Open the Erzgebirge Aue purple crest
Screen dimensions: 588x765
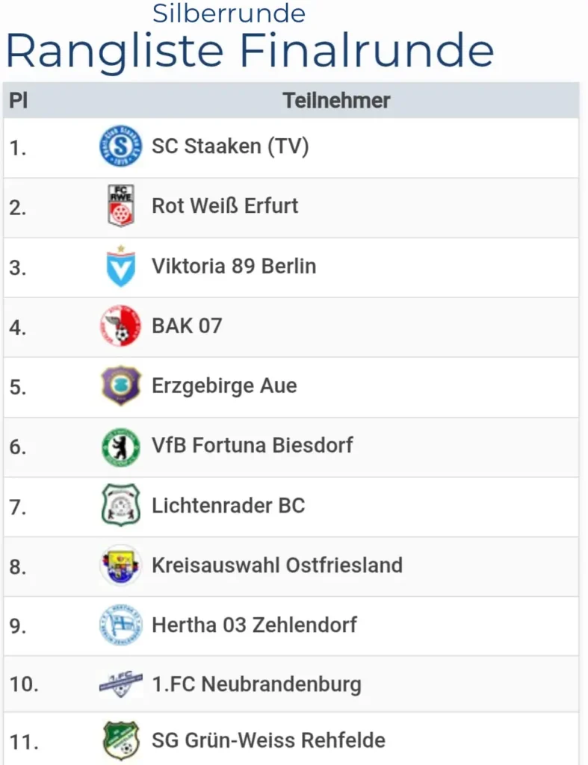(x=120, y=385)
